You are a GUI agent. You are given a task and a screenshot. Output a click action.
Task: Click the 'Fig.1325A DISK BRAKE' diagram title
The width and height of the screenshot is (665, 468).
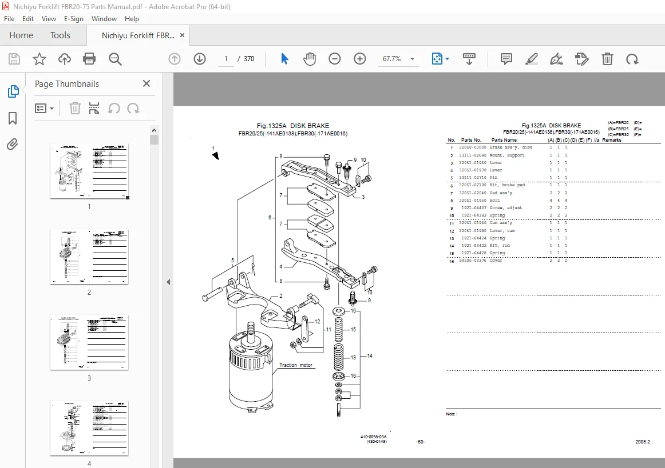click(x=293, y=126)
